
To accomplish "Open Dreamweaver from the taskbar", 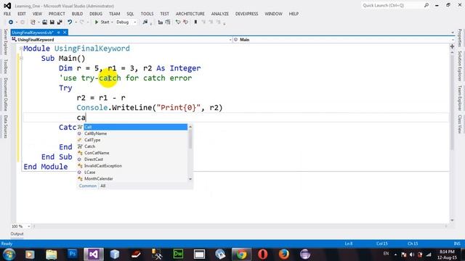I will tap(178, 254).
